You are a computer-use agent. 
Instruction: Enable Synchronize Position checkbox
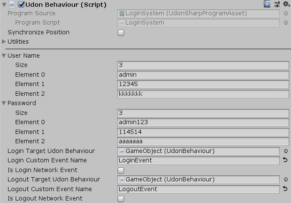tap(121, 33)
